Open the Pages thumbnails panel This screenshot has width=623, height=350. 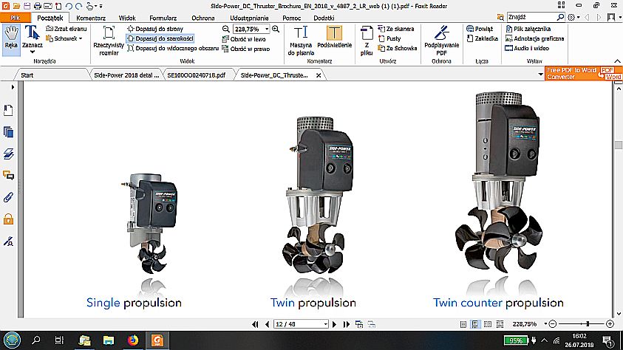pyautogui.click(x=8, y=131)
